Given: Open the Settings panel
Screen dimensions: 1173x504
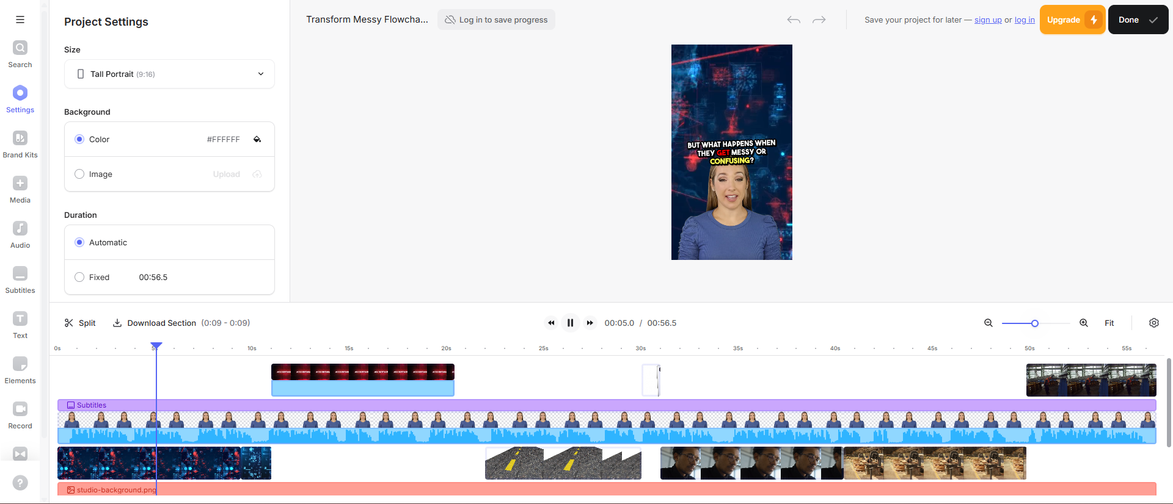Looking at the screenshot, I should 20,99.
